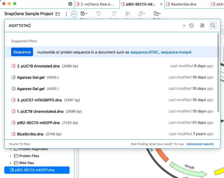This screenshot has width=224, height=178.
Task: Click the sequence:msiqvk example link
Action: [x=176, y=52]
